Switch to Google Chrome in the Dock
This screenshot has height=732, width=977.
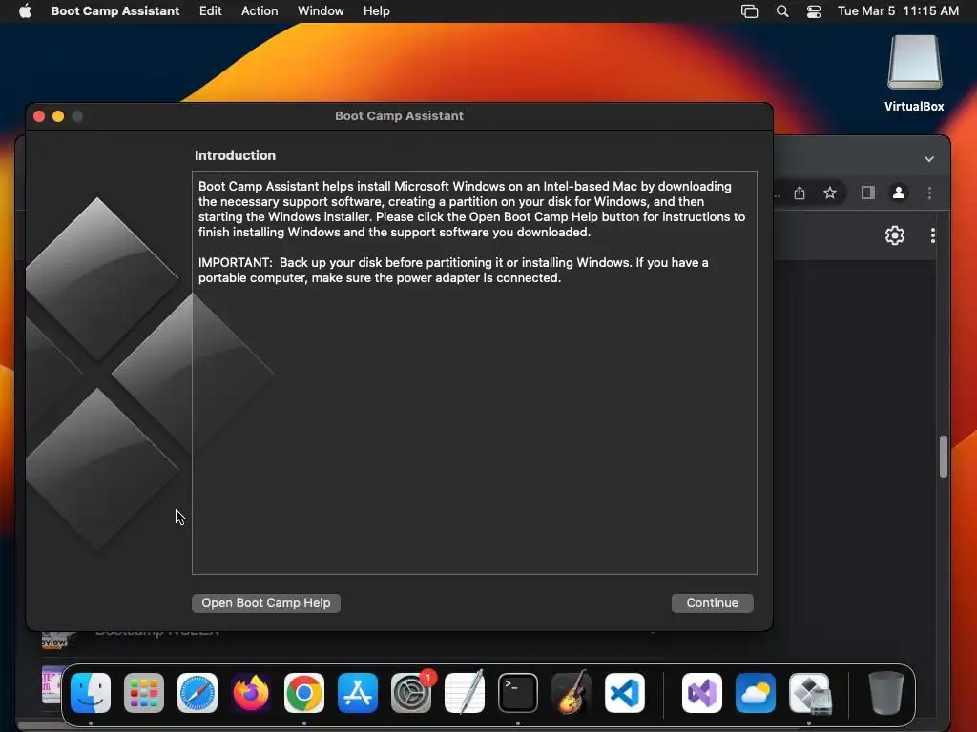(x=304, y=692)
